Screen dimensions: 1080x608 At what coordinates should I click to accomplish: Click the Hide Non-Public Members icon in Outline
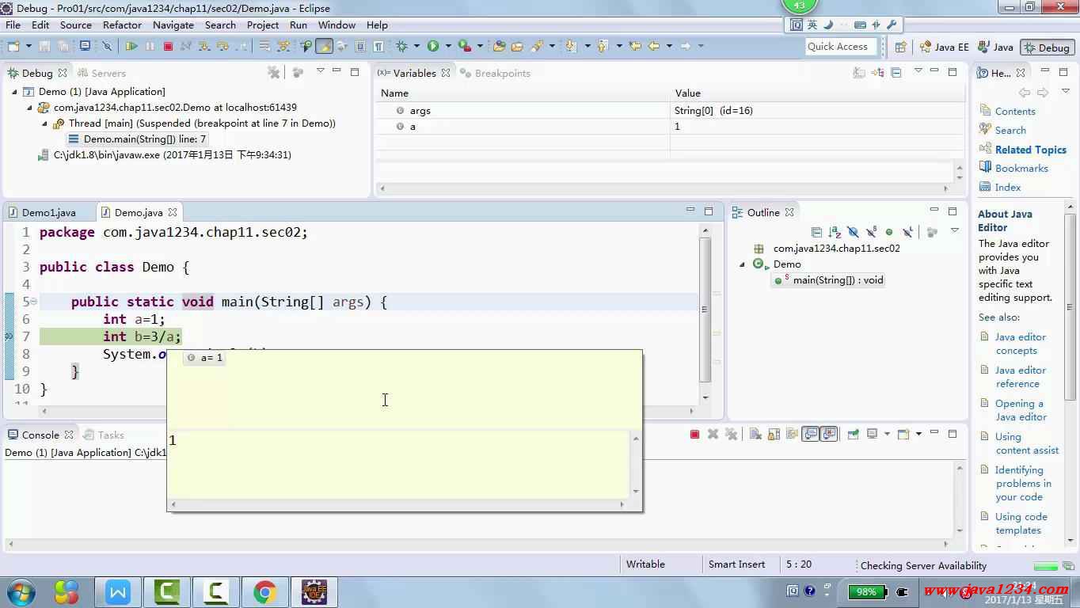(x=889, y=232)
